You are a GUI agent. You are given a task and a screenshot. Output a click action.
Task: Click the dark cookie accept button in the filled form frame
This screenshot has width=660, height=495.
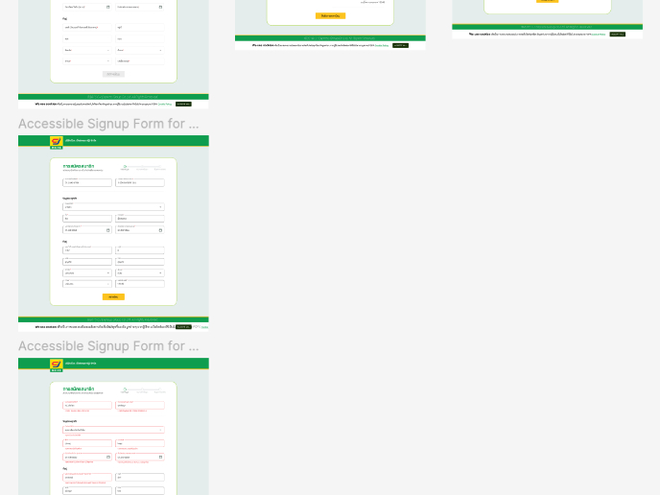[x=183, y=326]
